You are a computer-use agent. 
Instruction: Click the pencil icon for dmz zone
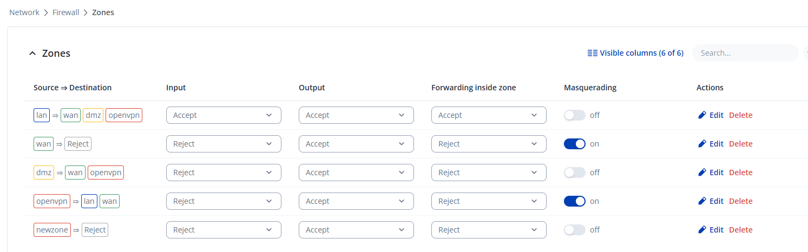[x=702, y=172]
